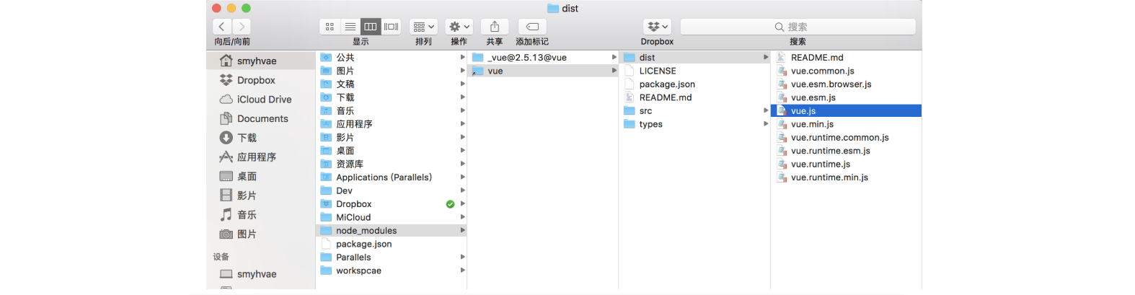
Task: Select the 图片 folder in first column
Action: click(x=391, y=71)
